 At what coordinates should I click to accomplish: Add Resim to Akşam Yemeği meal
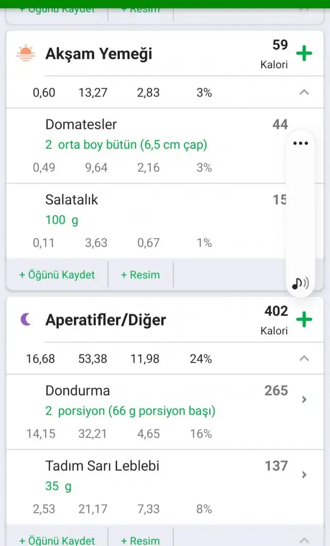(x=141, y=275)
